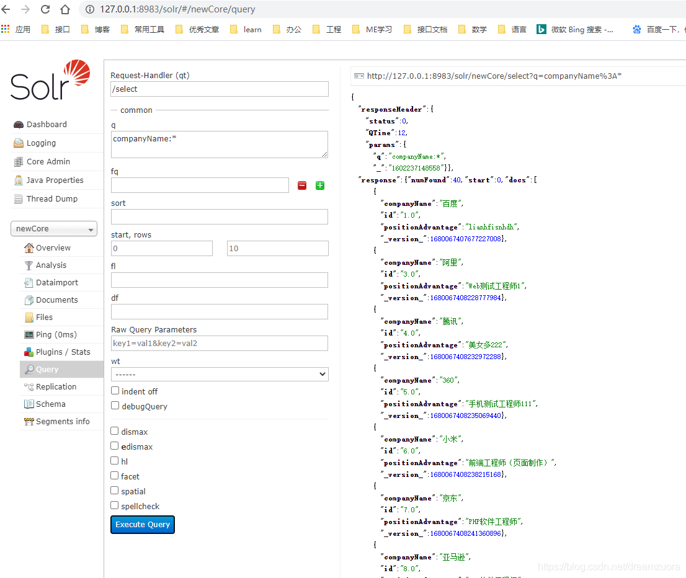The image size is (686, 578).
Task: Click the Documents icon
Action: pyautogui.click(x=29, y=300)
